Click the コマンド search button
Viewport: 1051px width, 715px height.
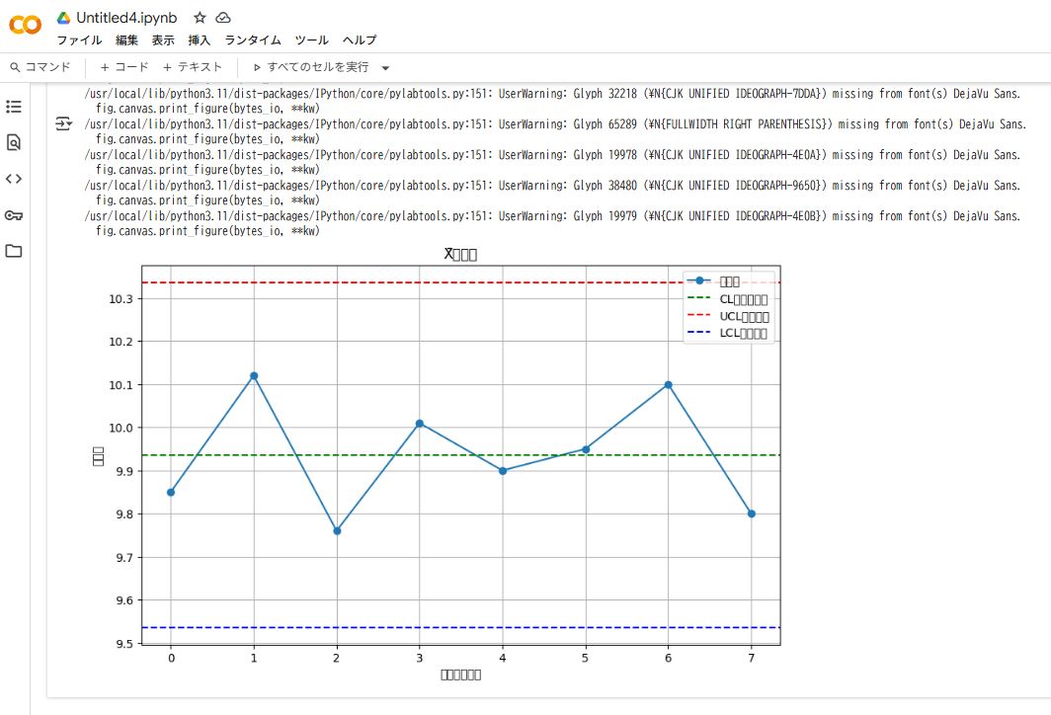[40, 67]
